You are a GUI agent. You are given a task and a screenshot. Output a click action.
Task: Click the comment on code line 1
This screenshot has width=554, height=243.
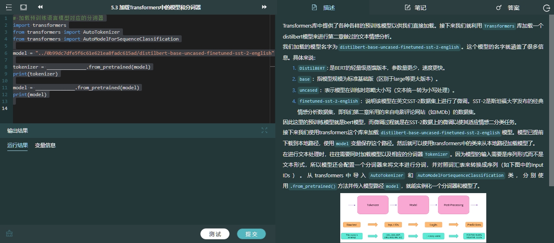coord(58,18)
